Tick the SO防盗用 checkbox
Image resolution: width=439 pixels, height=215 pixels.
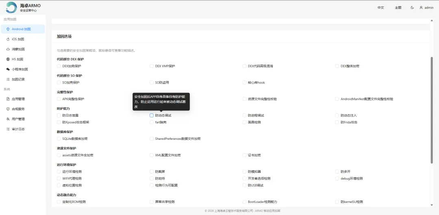pos(152,83)
